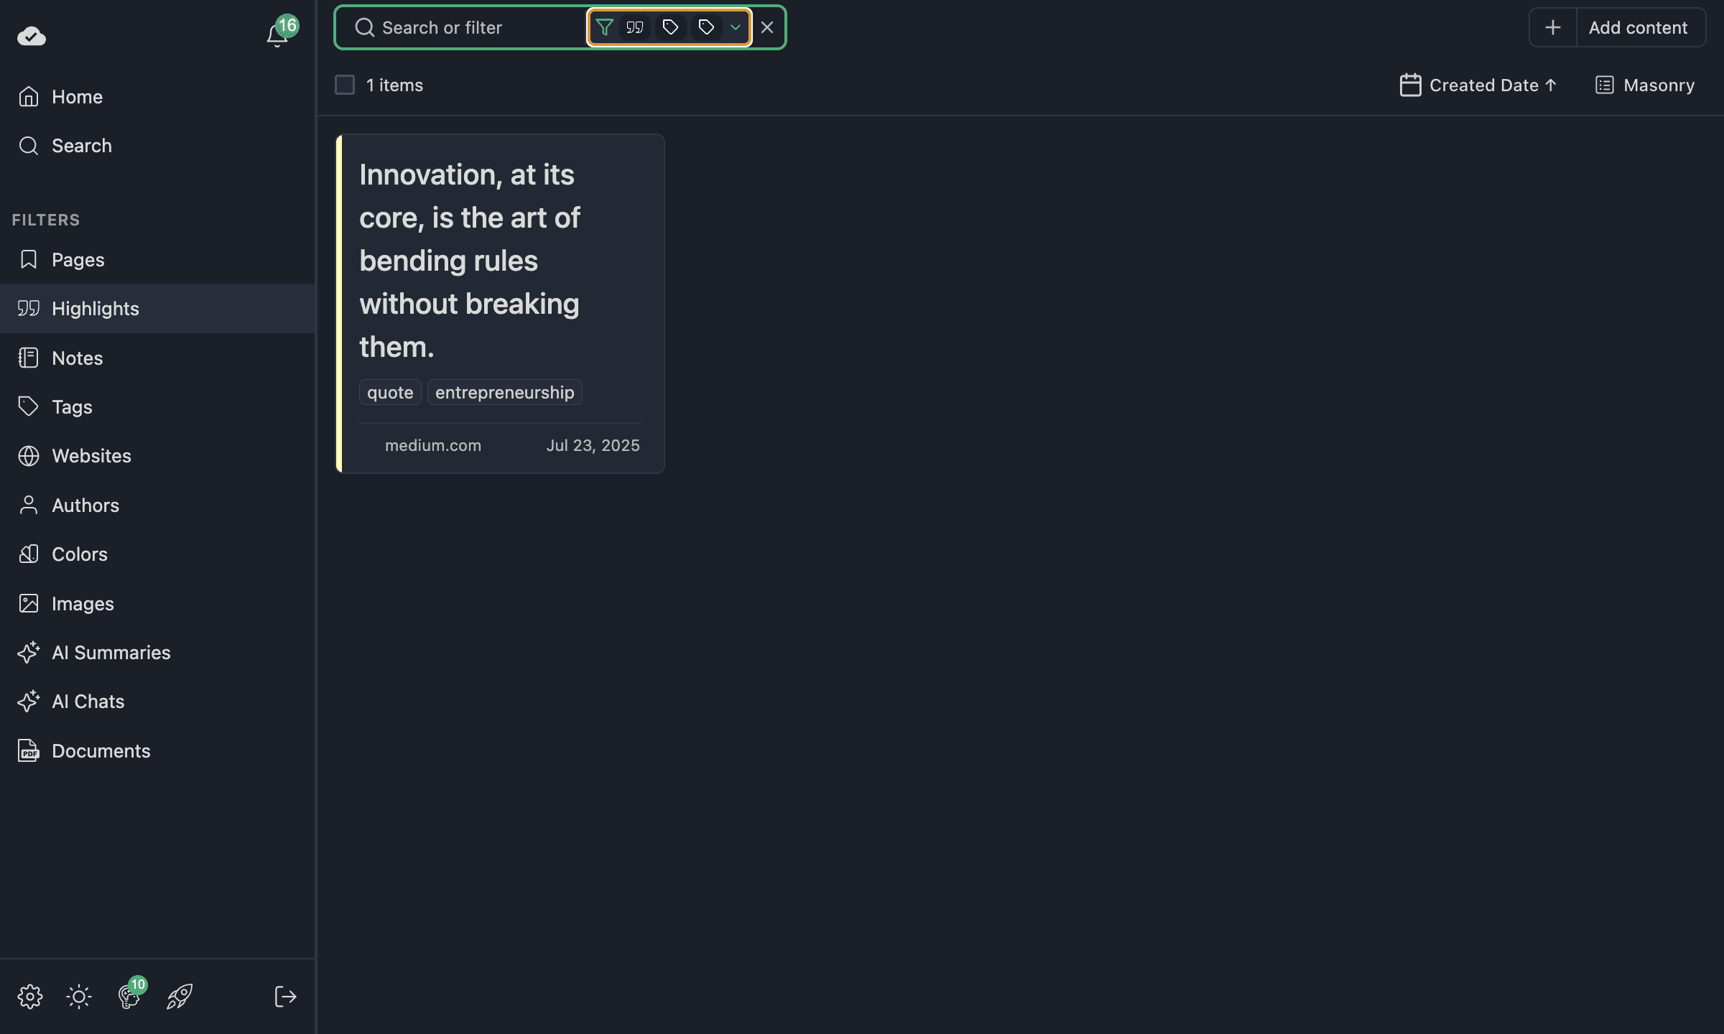This screenshot has height=1034, width=1724.
Task: Click the cloud sync status icon
Action: click(32, 36)
